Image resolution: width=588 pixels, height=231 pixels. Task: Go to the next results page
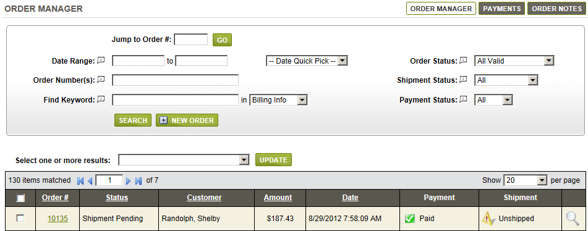[x=128, y=181]
